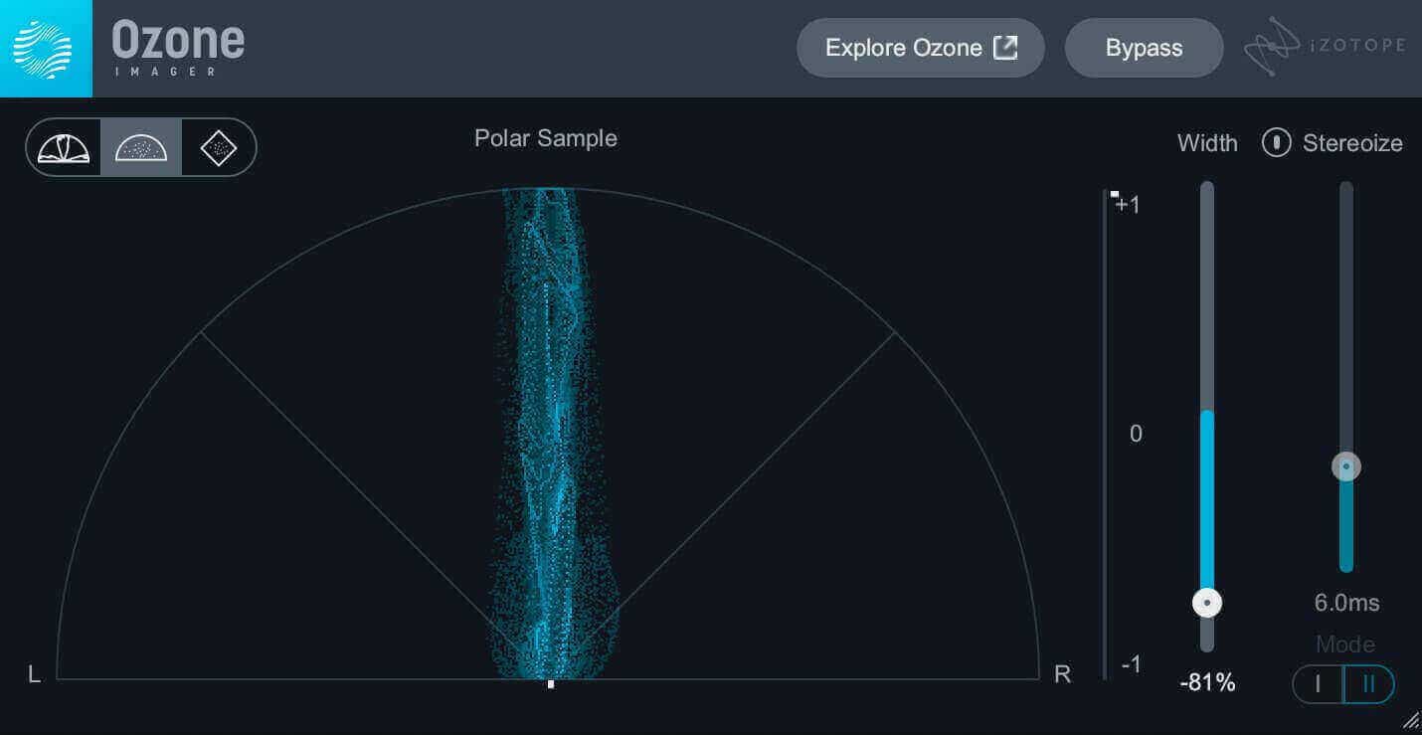Image resolution: width=1422 pixels, height=735 pixels.
Task: Toggle the Stereoize power button
Action: click(x=1276, y=142)
